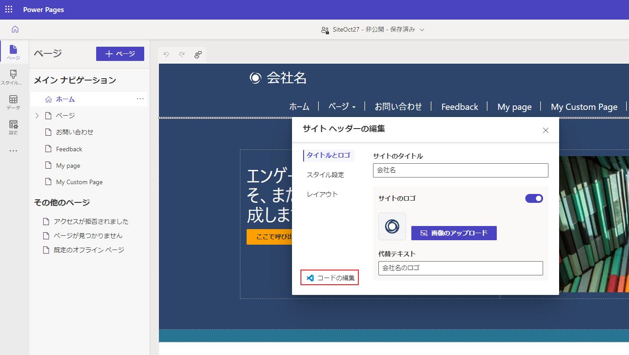Open the app launcher waffle icon
The image size is (629, 355).
pos(9,9)
